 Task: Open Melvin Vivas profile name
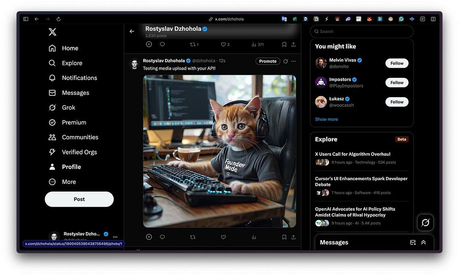click(x=342, y=60)
